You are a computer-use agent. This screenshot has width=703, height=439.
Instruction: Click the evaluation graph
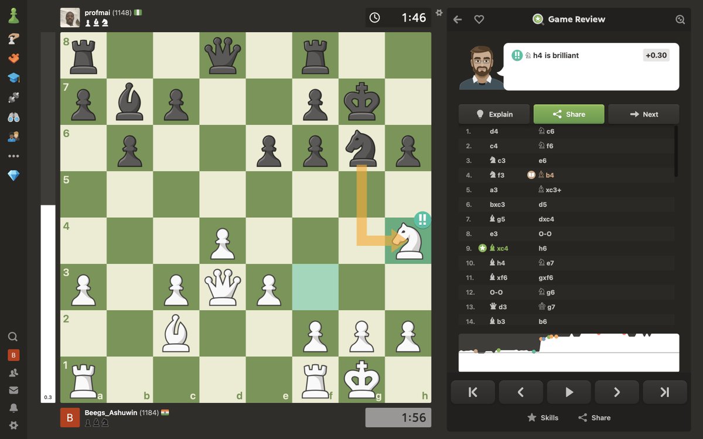(569, 352)
